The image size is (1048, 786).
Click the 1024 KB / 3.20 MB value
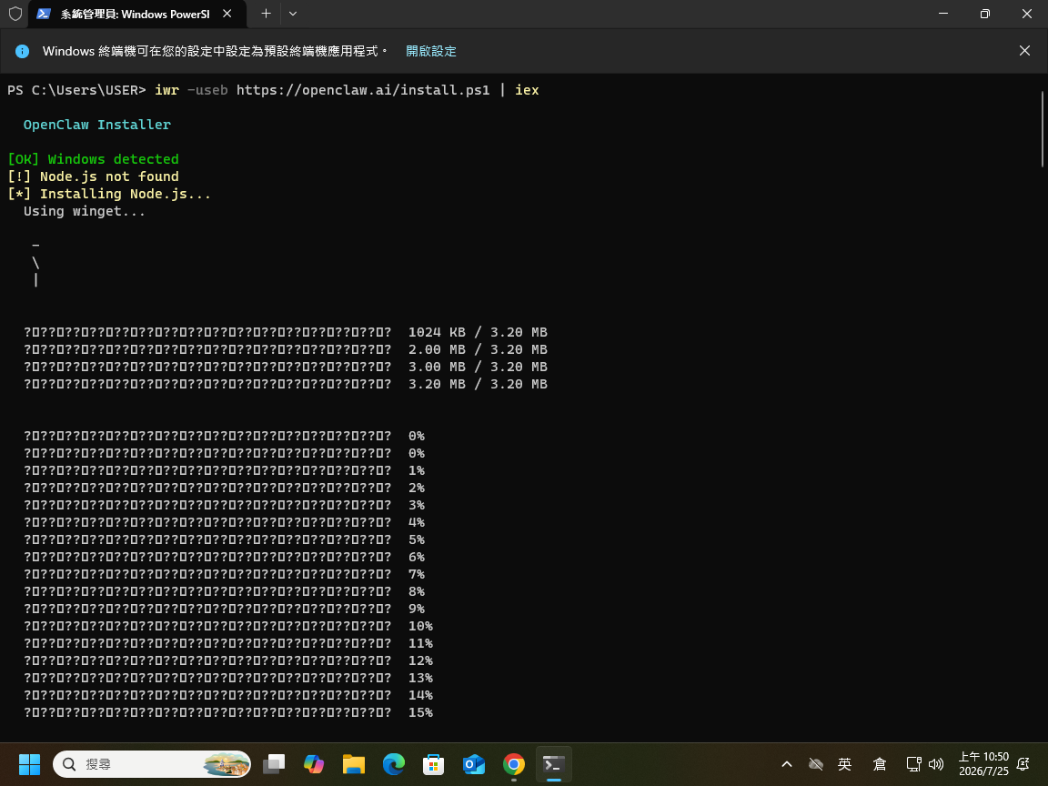tap(478, 332)
